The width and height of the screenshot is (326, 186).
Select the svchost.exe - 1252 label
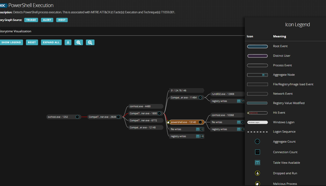tap(58, 117)
